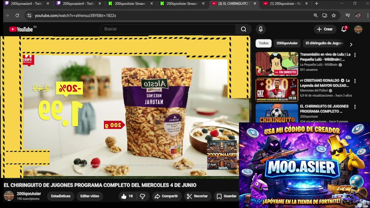The width and height of the screenshot is (370, 208).
Task: Click the install app icon in address bar
Action: (x=325, y=16)
